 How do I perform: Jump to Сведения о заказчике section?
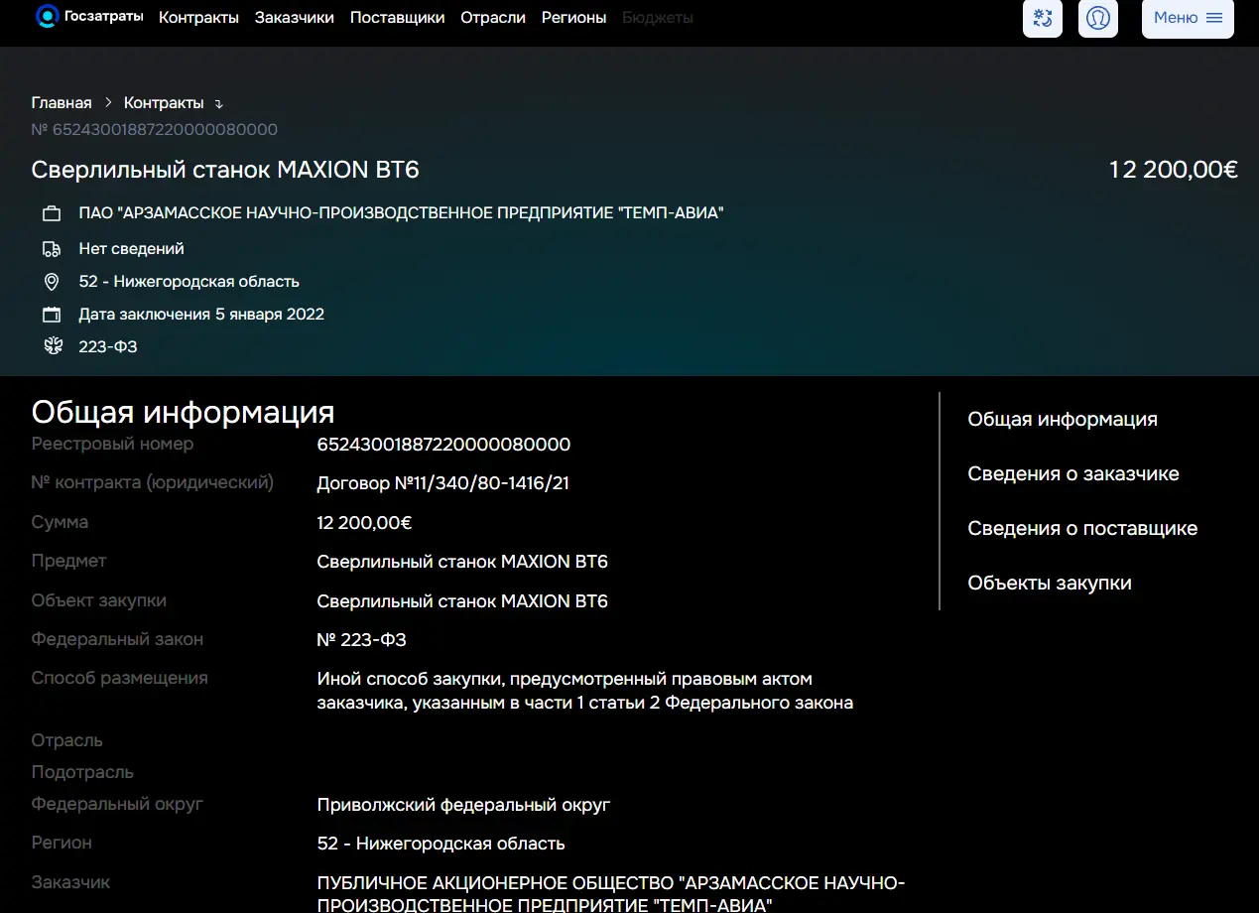pyautogui.click(x=1073, y=474)
